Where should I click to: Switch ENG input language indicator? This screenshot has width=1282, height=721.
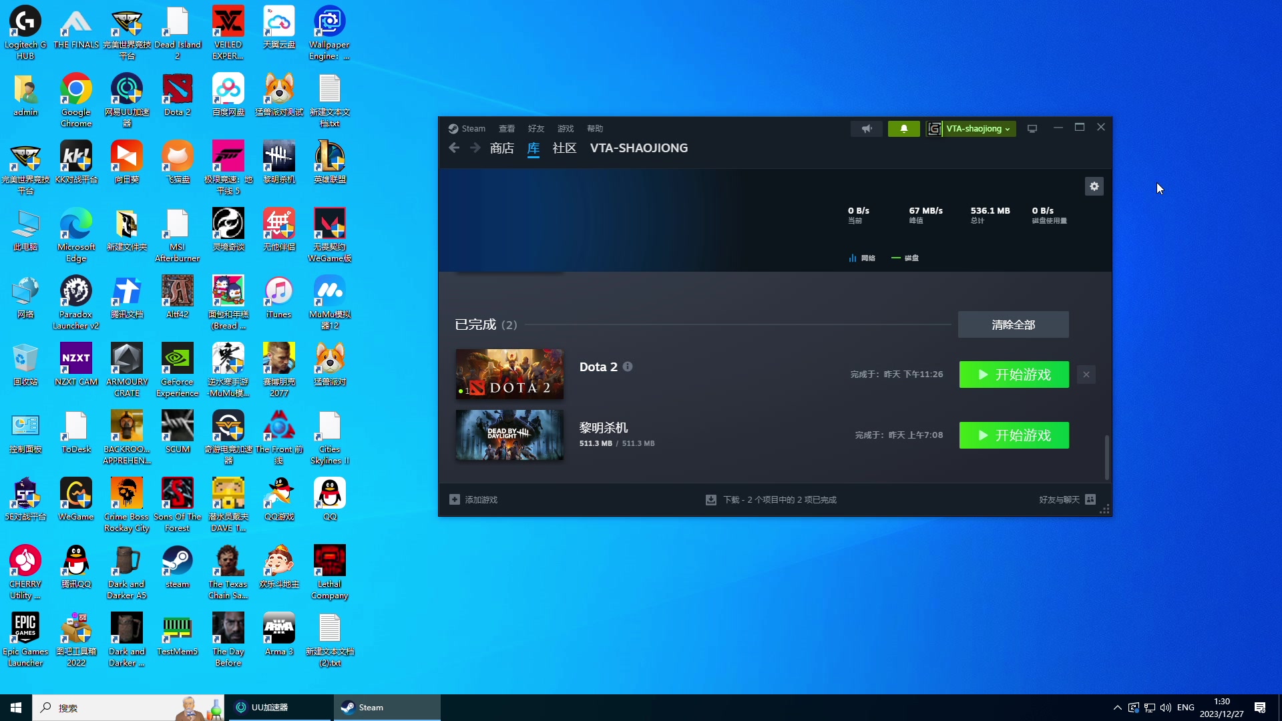(1186, 708)
